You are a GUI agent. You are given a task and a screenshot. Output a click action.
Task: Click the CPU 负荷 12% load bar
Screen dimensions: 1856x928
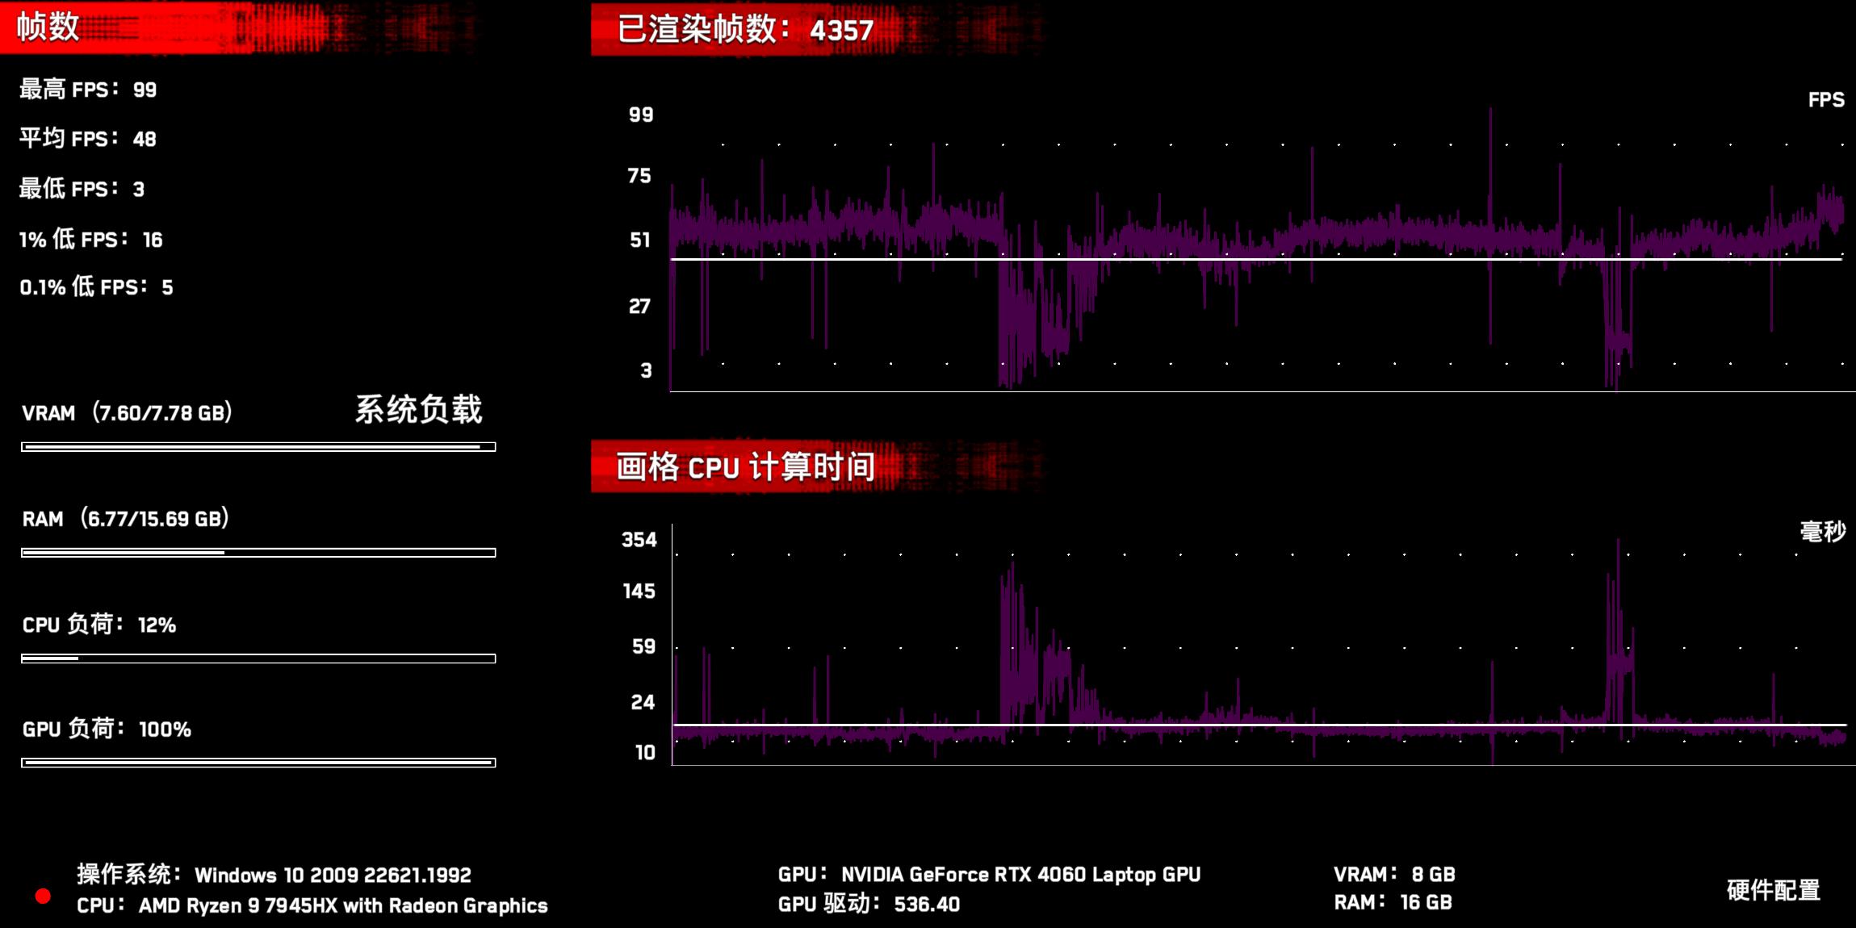[x=258, y=657]
